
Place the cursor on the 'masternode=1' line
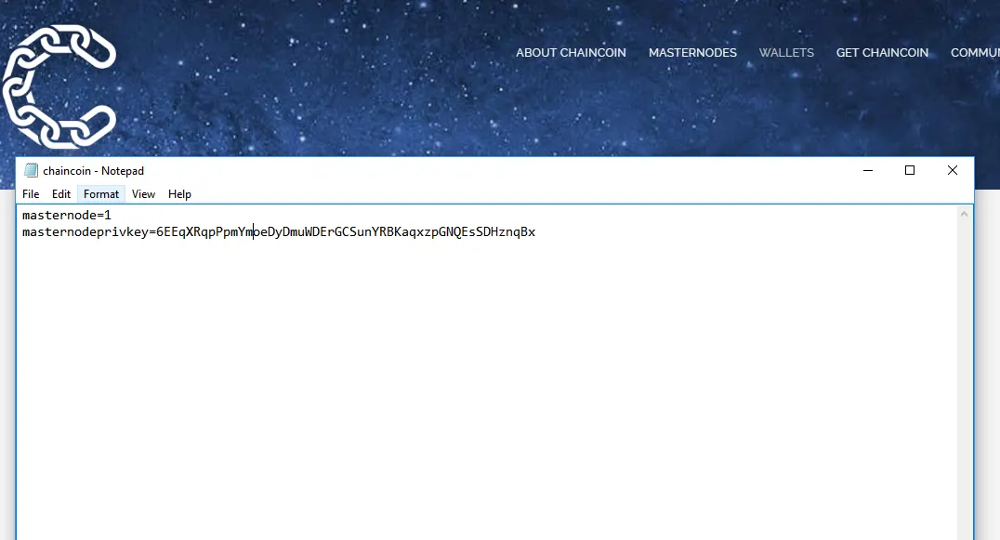coord(66,215)
